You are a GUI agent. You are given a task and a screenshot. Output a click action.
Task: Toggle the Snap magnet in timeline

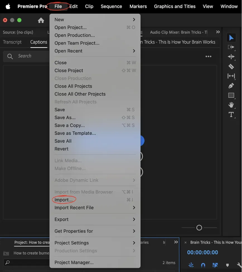203,265
